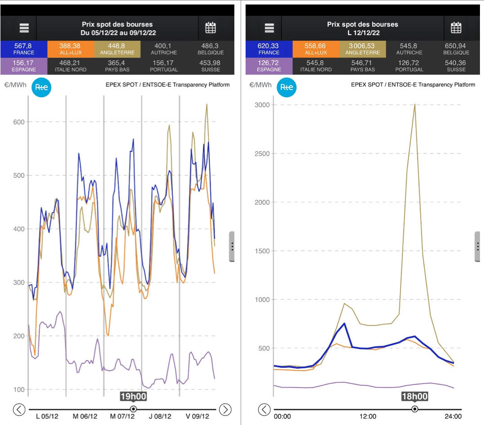This screenshot has width=484, height=425.
Task: Select the SUISSE 453,98 tile
Action: point(211,66)
